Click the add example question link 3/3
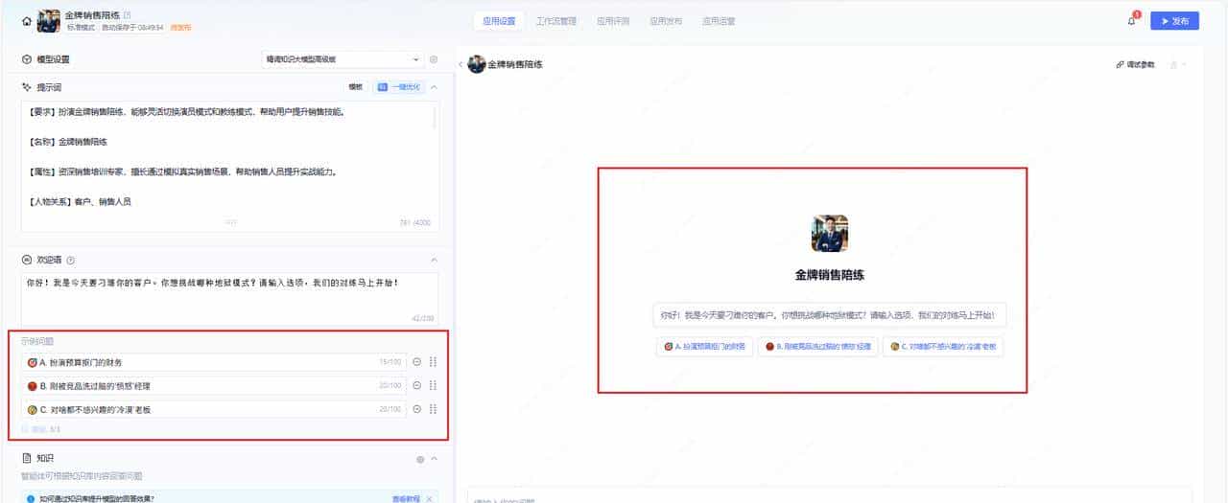Image resolution: width=1228 pixels, height=503 pixels. click(x=41, y=429)
